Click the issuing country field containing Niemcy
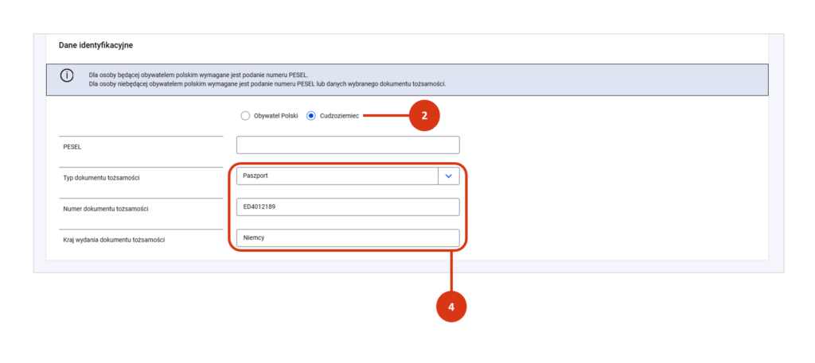The width and height of the screenshot is (815, 363). pos(348,237)
